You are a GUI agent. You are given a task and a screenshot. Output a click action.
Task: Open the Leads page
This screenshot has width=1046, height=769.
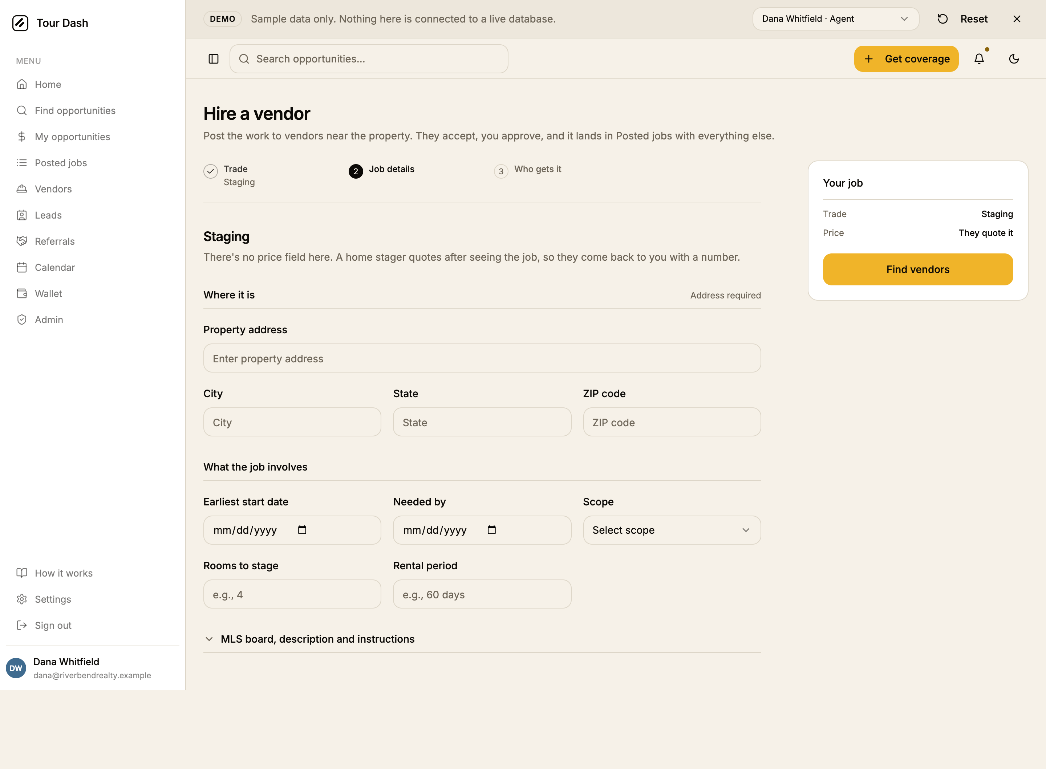point(93,215)
